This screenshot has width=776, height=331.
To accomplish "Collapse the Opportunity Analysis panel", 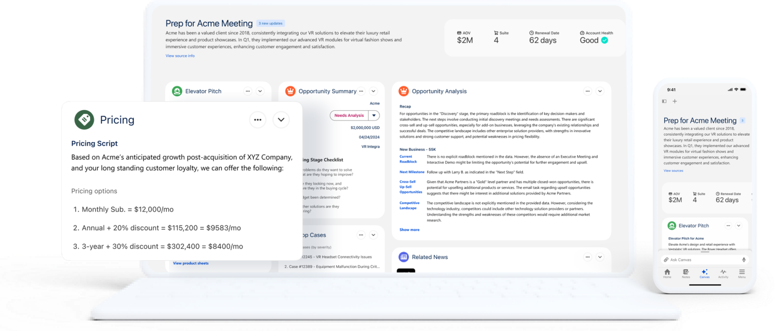I will pyautogui.click(x=600, y=91).
